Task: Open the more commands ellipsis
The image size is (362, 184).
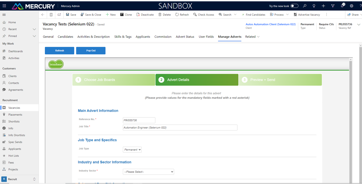Action: pos(326,15)
